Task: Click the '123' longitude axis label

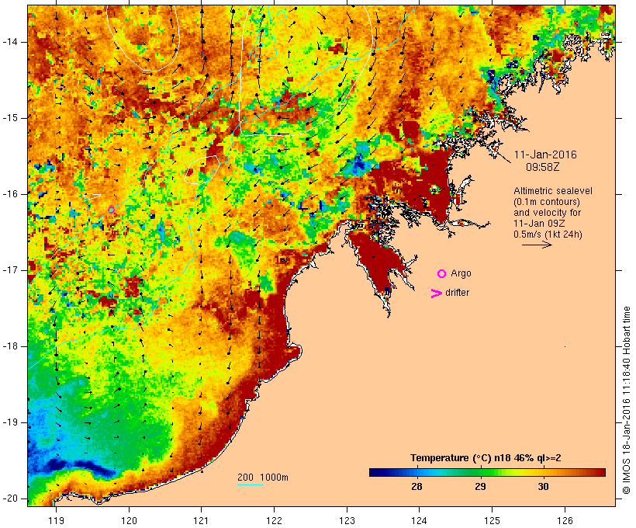Action: pos(347,520)
